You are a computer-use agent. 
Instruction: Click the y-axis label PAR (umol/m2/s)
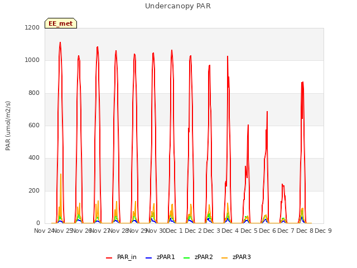pos(8,126)
